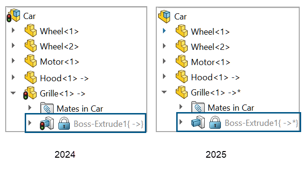Viewport: 304px width, 171px height.
Task: Expand Wheel<1> blue arrow in 2025 tree
Action: point(164,30)
